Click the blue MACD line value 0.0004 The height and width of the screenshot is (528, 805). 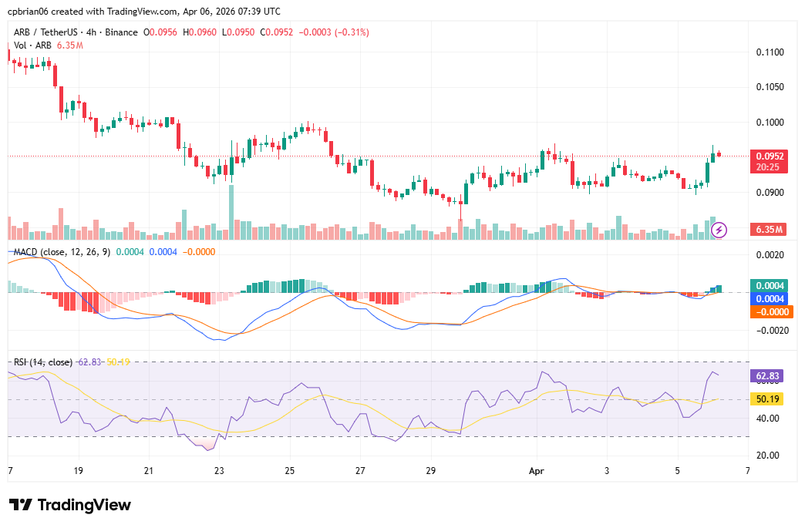click(770, 298)
